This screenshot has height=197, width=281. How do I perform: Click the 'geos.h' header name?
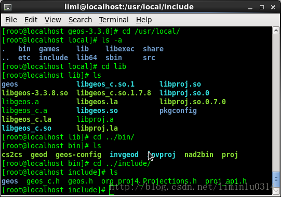click(x=81, y=181)
